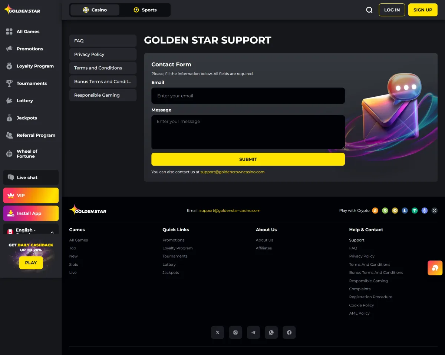Image resolution: width=445 pixels, height=355 pixels.
Task: Open footer New games link
Action: click(x=73, y=256)
